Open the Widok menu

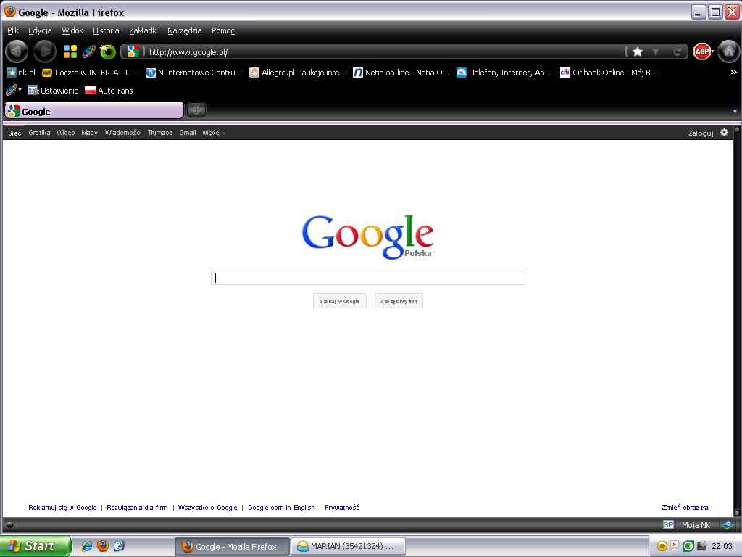(x=72, y=30)
